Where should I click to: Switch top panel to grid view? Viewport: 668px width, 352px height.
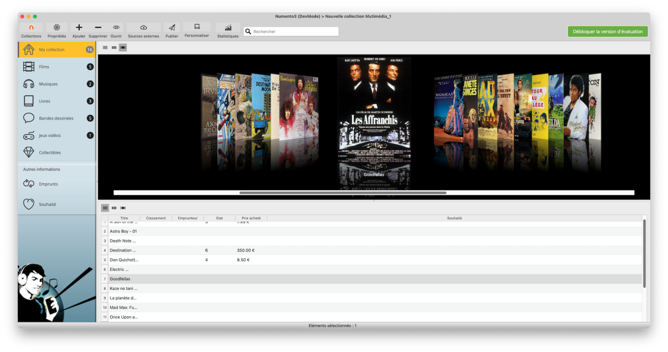114,47
